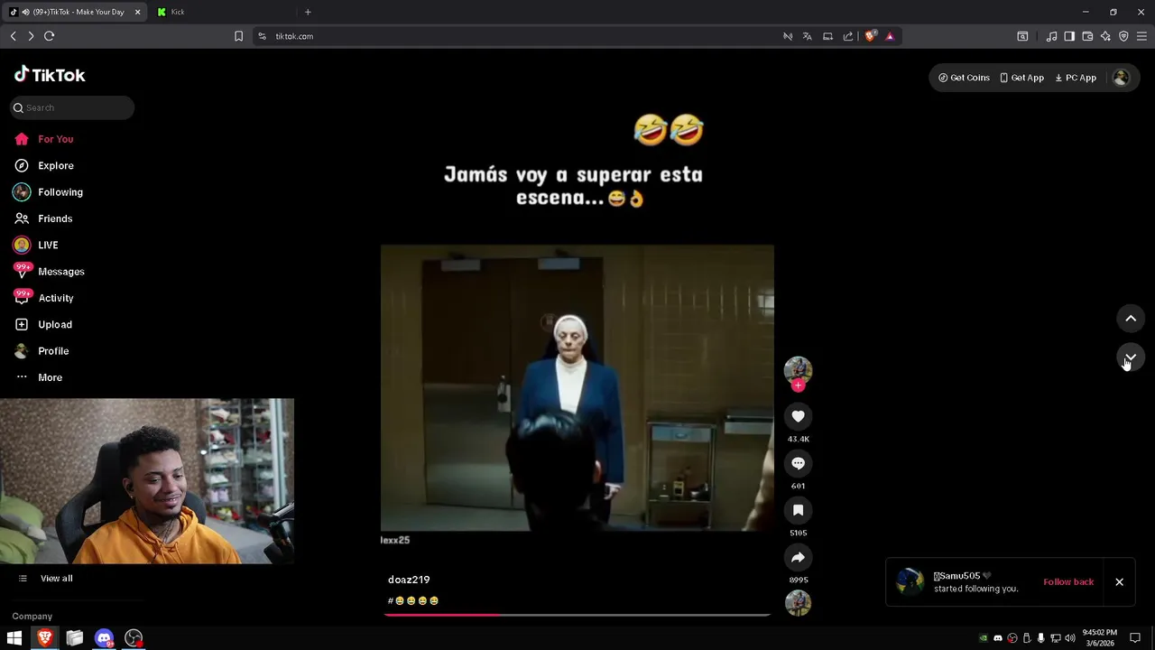
Task: Go to the next video with down arrow
Action: click(1131, 358)
